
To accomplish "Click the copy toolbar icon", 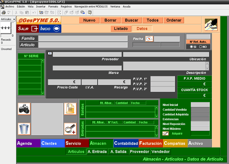I will coord(21,13).
